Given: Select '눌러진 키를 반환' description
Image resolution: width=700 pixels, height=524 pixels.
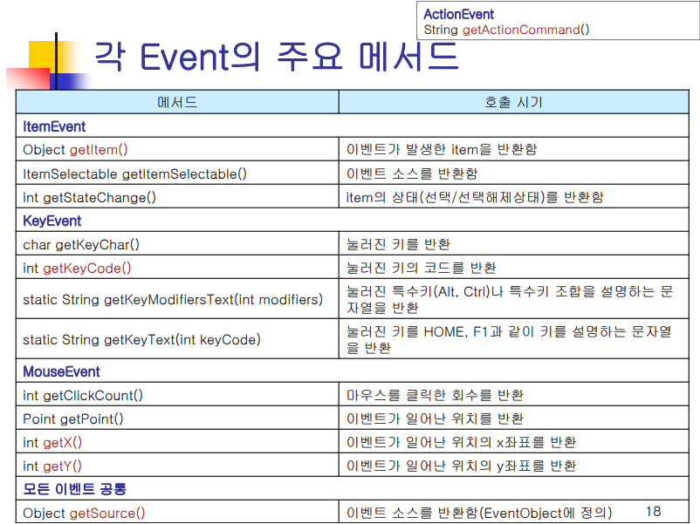Looking at the screenshot, I should 398,244.
